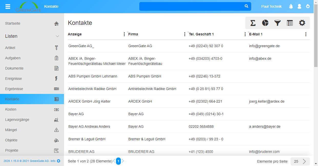
Task: Click the Kosten money icon
Action: 57,109
